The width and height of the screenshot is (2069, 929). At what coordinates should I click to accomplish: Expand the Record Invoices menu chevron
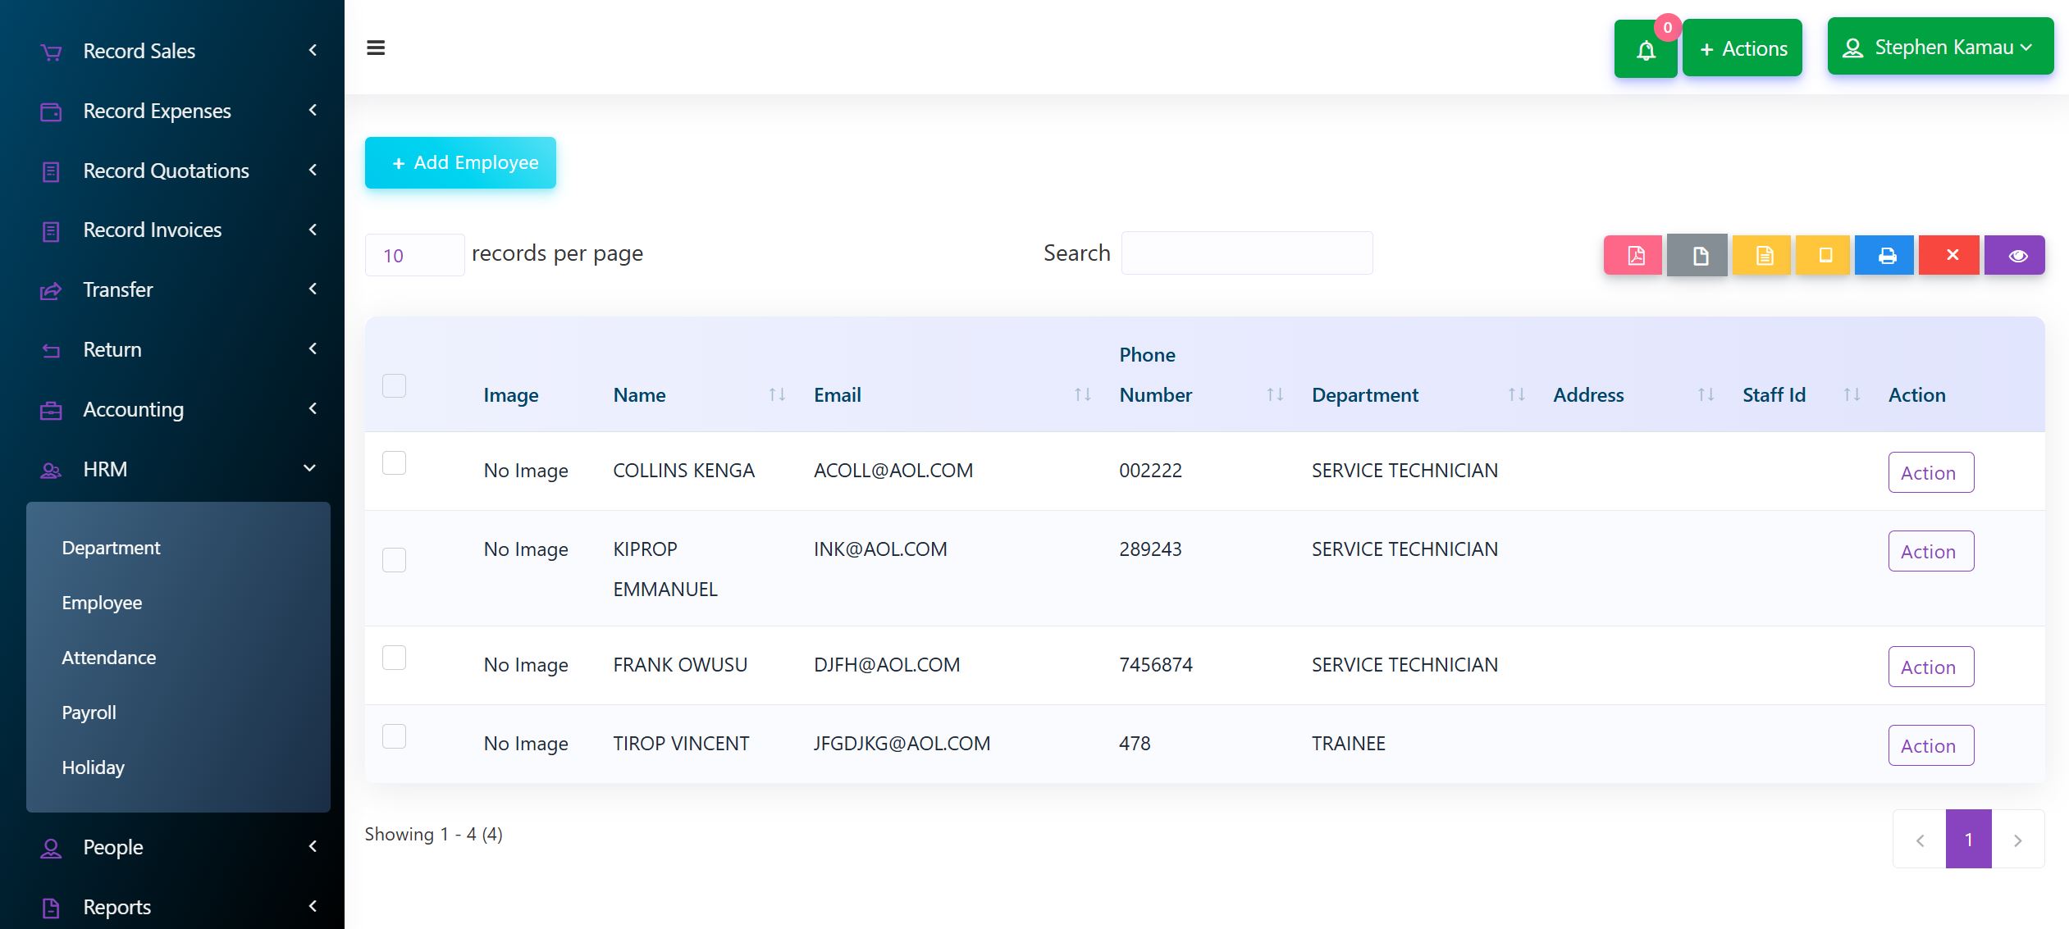[313, 230]
